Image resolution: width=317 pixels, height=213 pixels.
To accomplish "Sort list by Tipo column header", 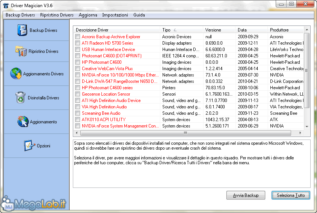I will coord(181,30).
